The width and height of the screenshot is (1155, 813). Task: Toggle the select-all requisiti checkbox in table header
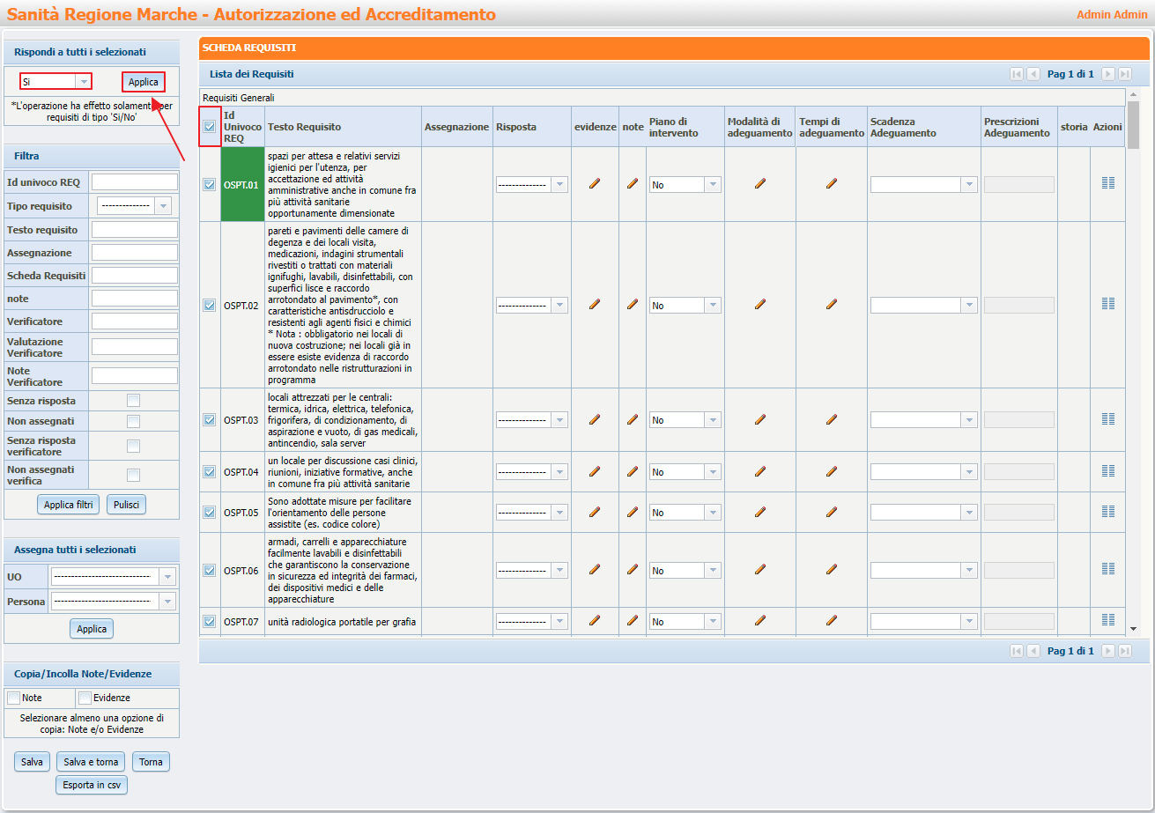click(x=210, y=127)
